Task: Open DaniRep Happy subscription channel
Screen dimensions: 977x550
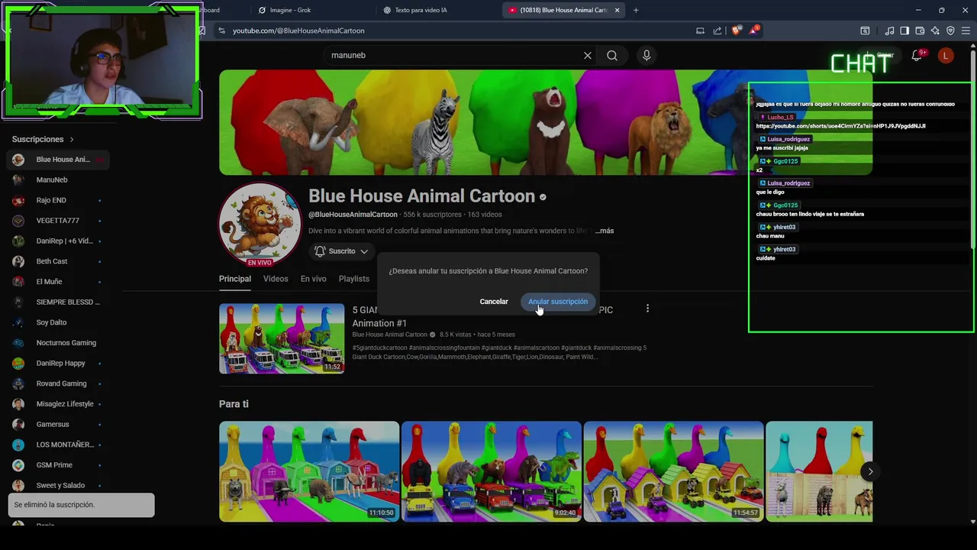Action: 58,363
